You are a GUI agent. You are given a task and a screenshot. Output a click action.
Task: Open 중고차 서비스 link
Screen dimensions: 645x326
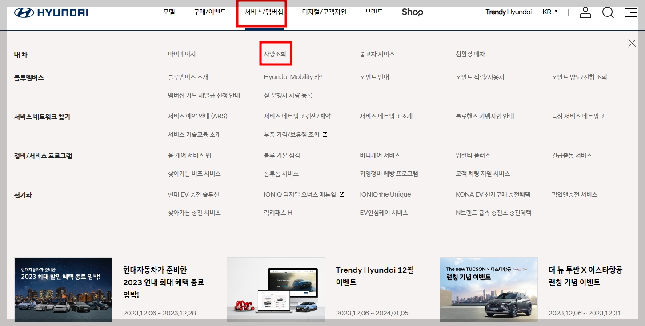[x=377, y=54]
